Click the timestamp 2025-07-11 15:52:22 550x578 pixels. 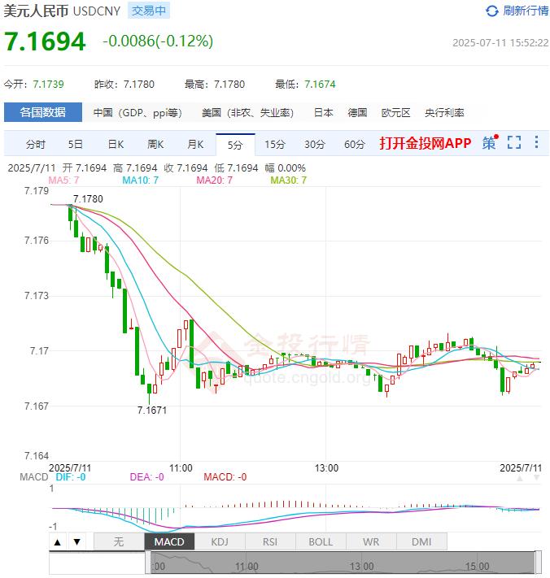click(x=500, y=43)
